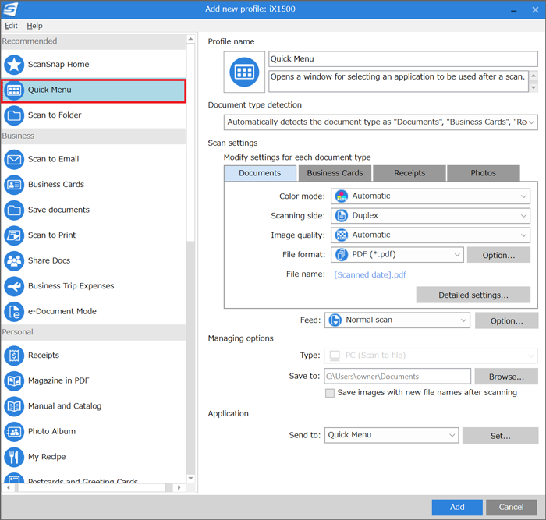This screenshot has width=546, height=520.
Task: Open the disabled Type PC dropdown
Action: point(431,356)
